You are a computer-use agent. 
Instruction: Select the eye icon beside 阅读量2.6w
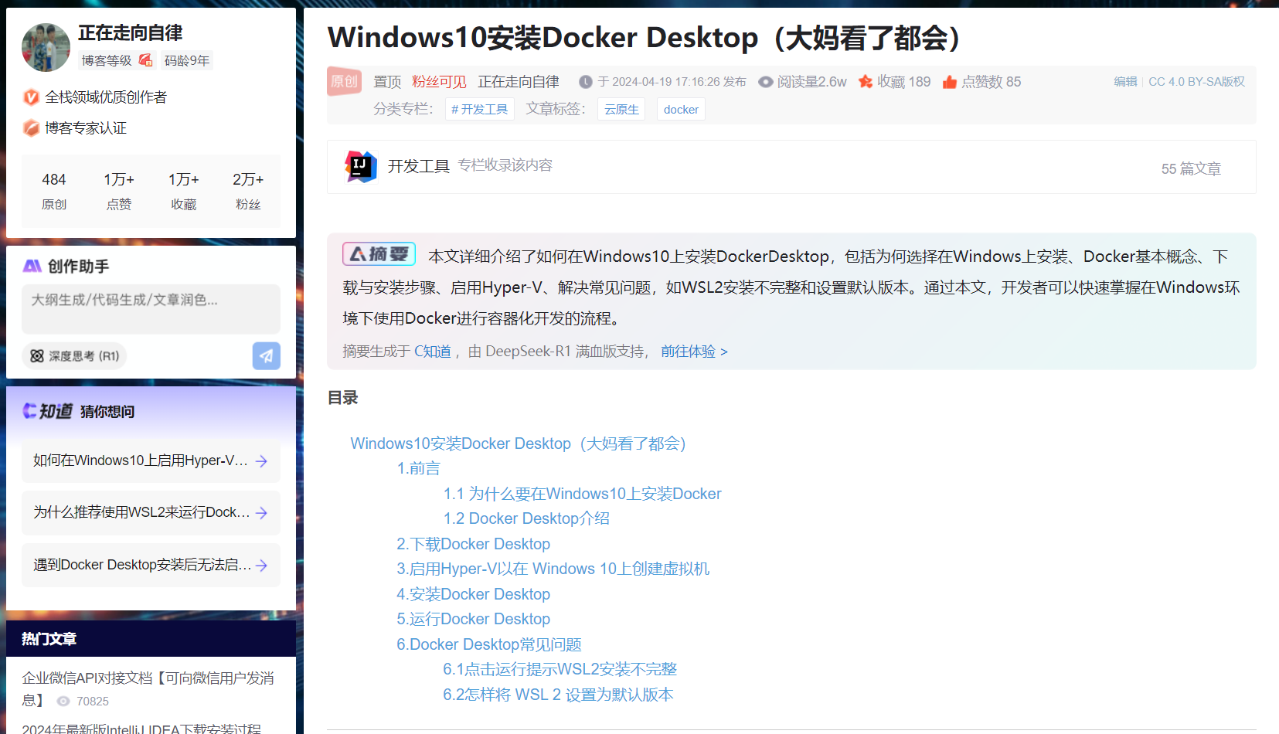point(765,82)
